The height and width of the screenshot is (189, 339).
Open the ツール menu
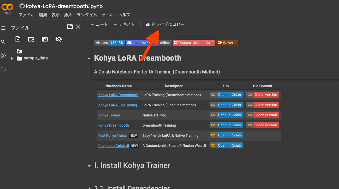(x=107, y=15)
